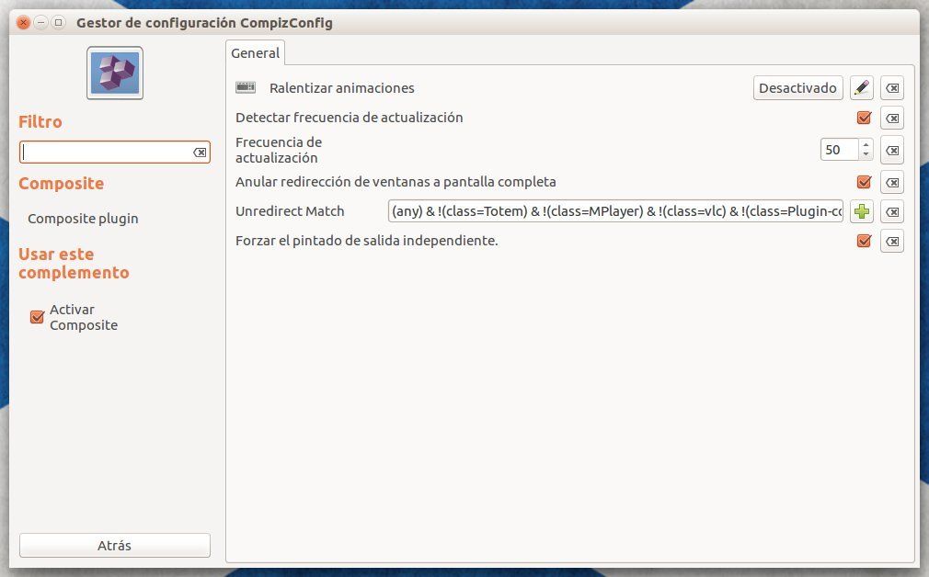Image resolution: width=929 pixels, height=577 pixels.
Task: Click the Composite plugin cube icon
Action: [x=115, y=73]
